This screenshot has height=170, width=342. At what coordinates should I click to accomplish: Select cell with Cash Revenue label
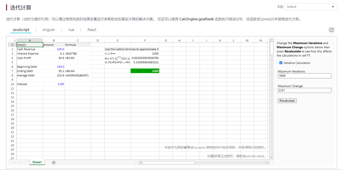point(30,49)
